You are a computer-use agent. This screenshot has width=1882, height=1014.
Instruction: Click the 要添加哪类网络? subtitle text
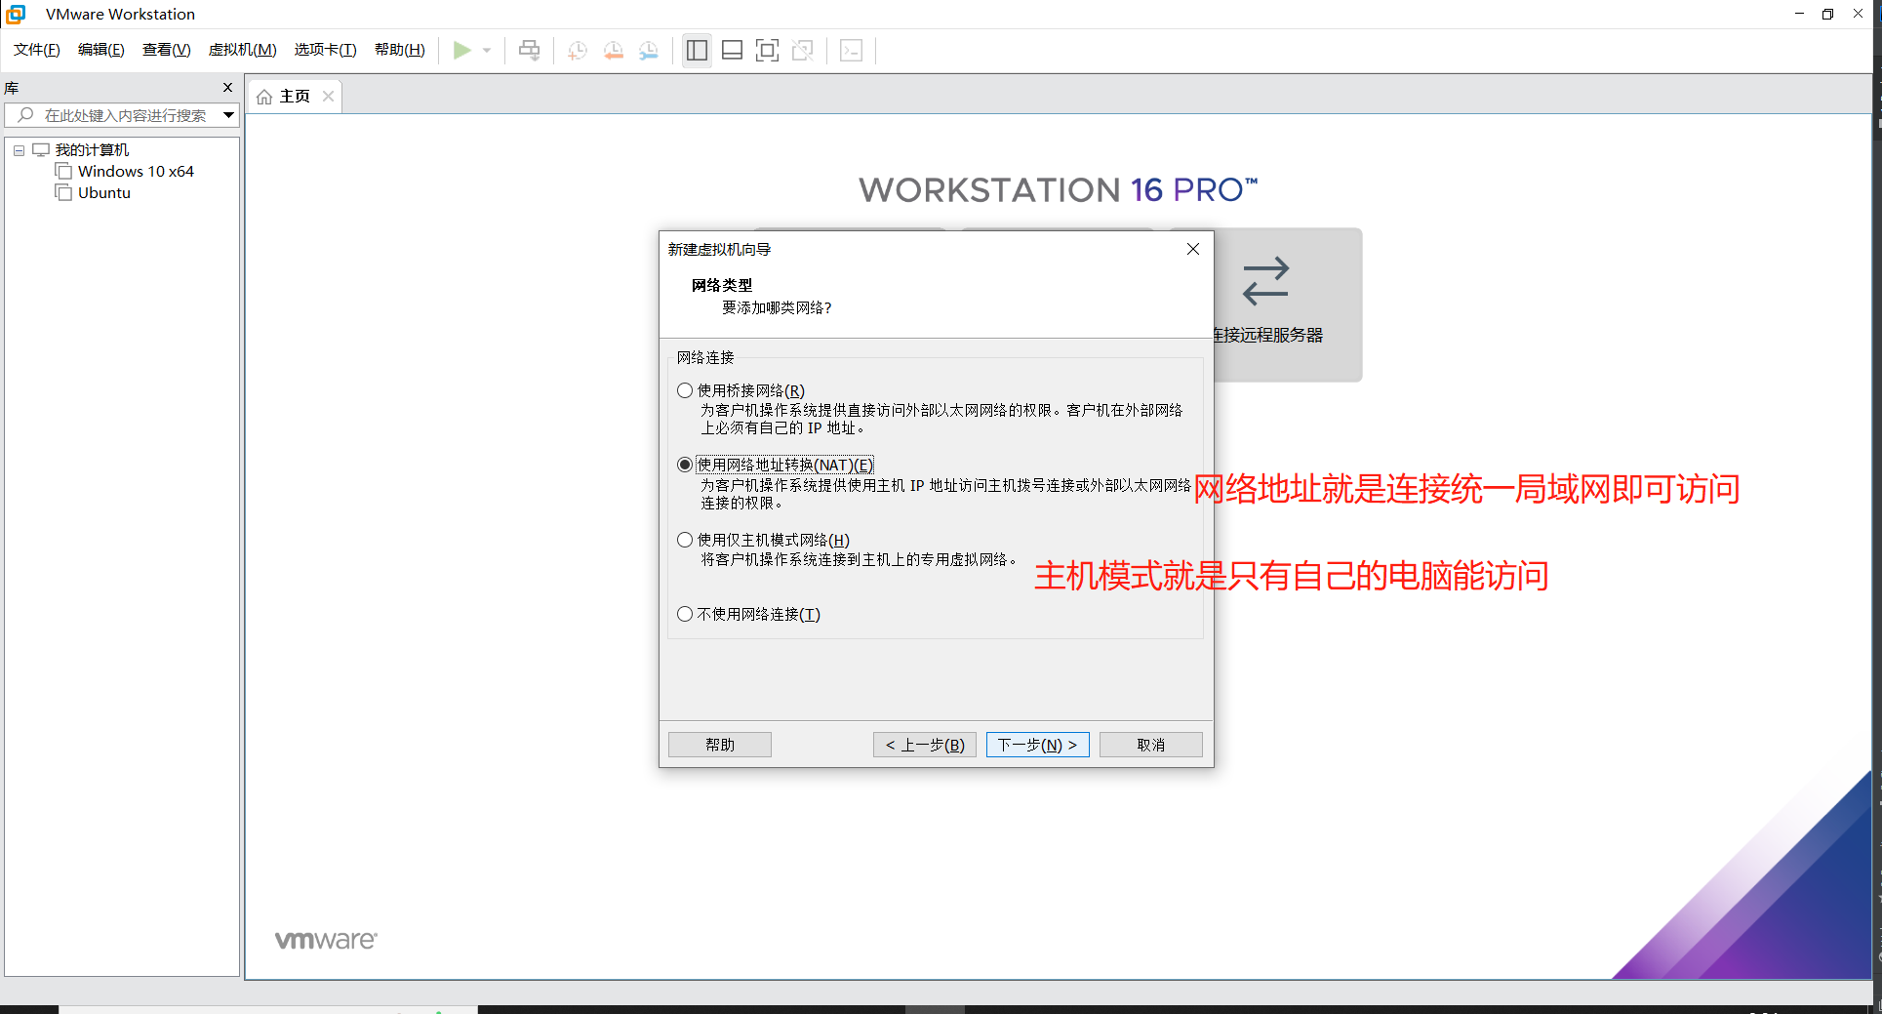point(777,307)
